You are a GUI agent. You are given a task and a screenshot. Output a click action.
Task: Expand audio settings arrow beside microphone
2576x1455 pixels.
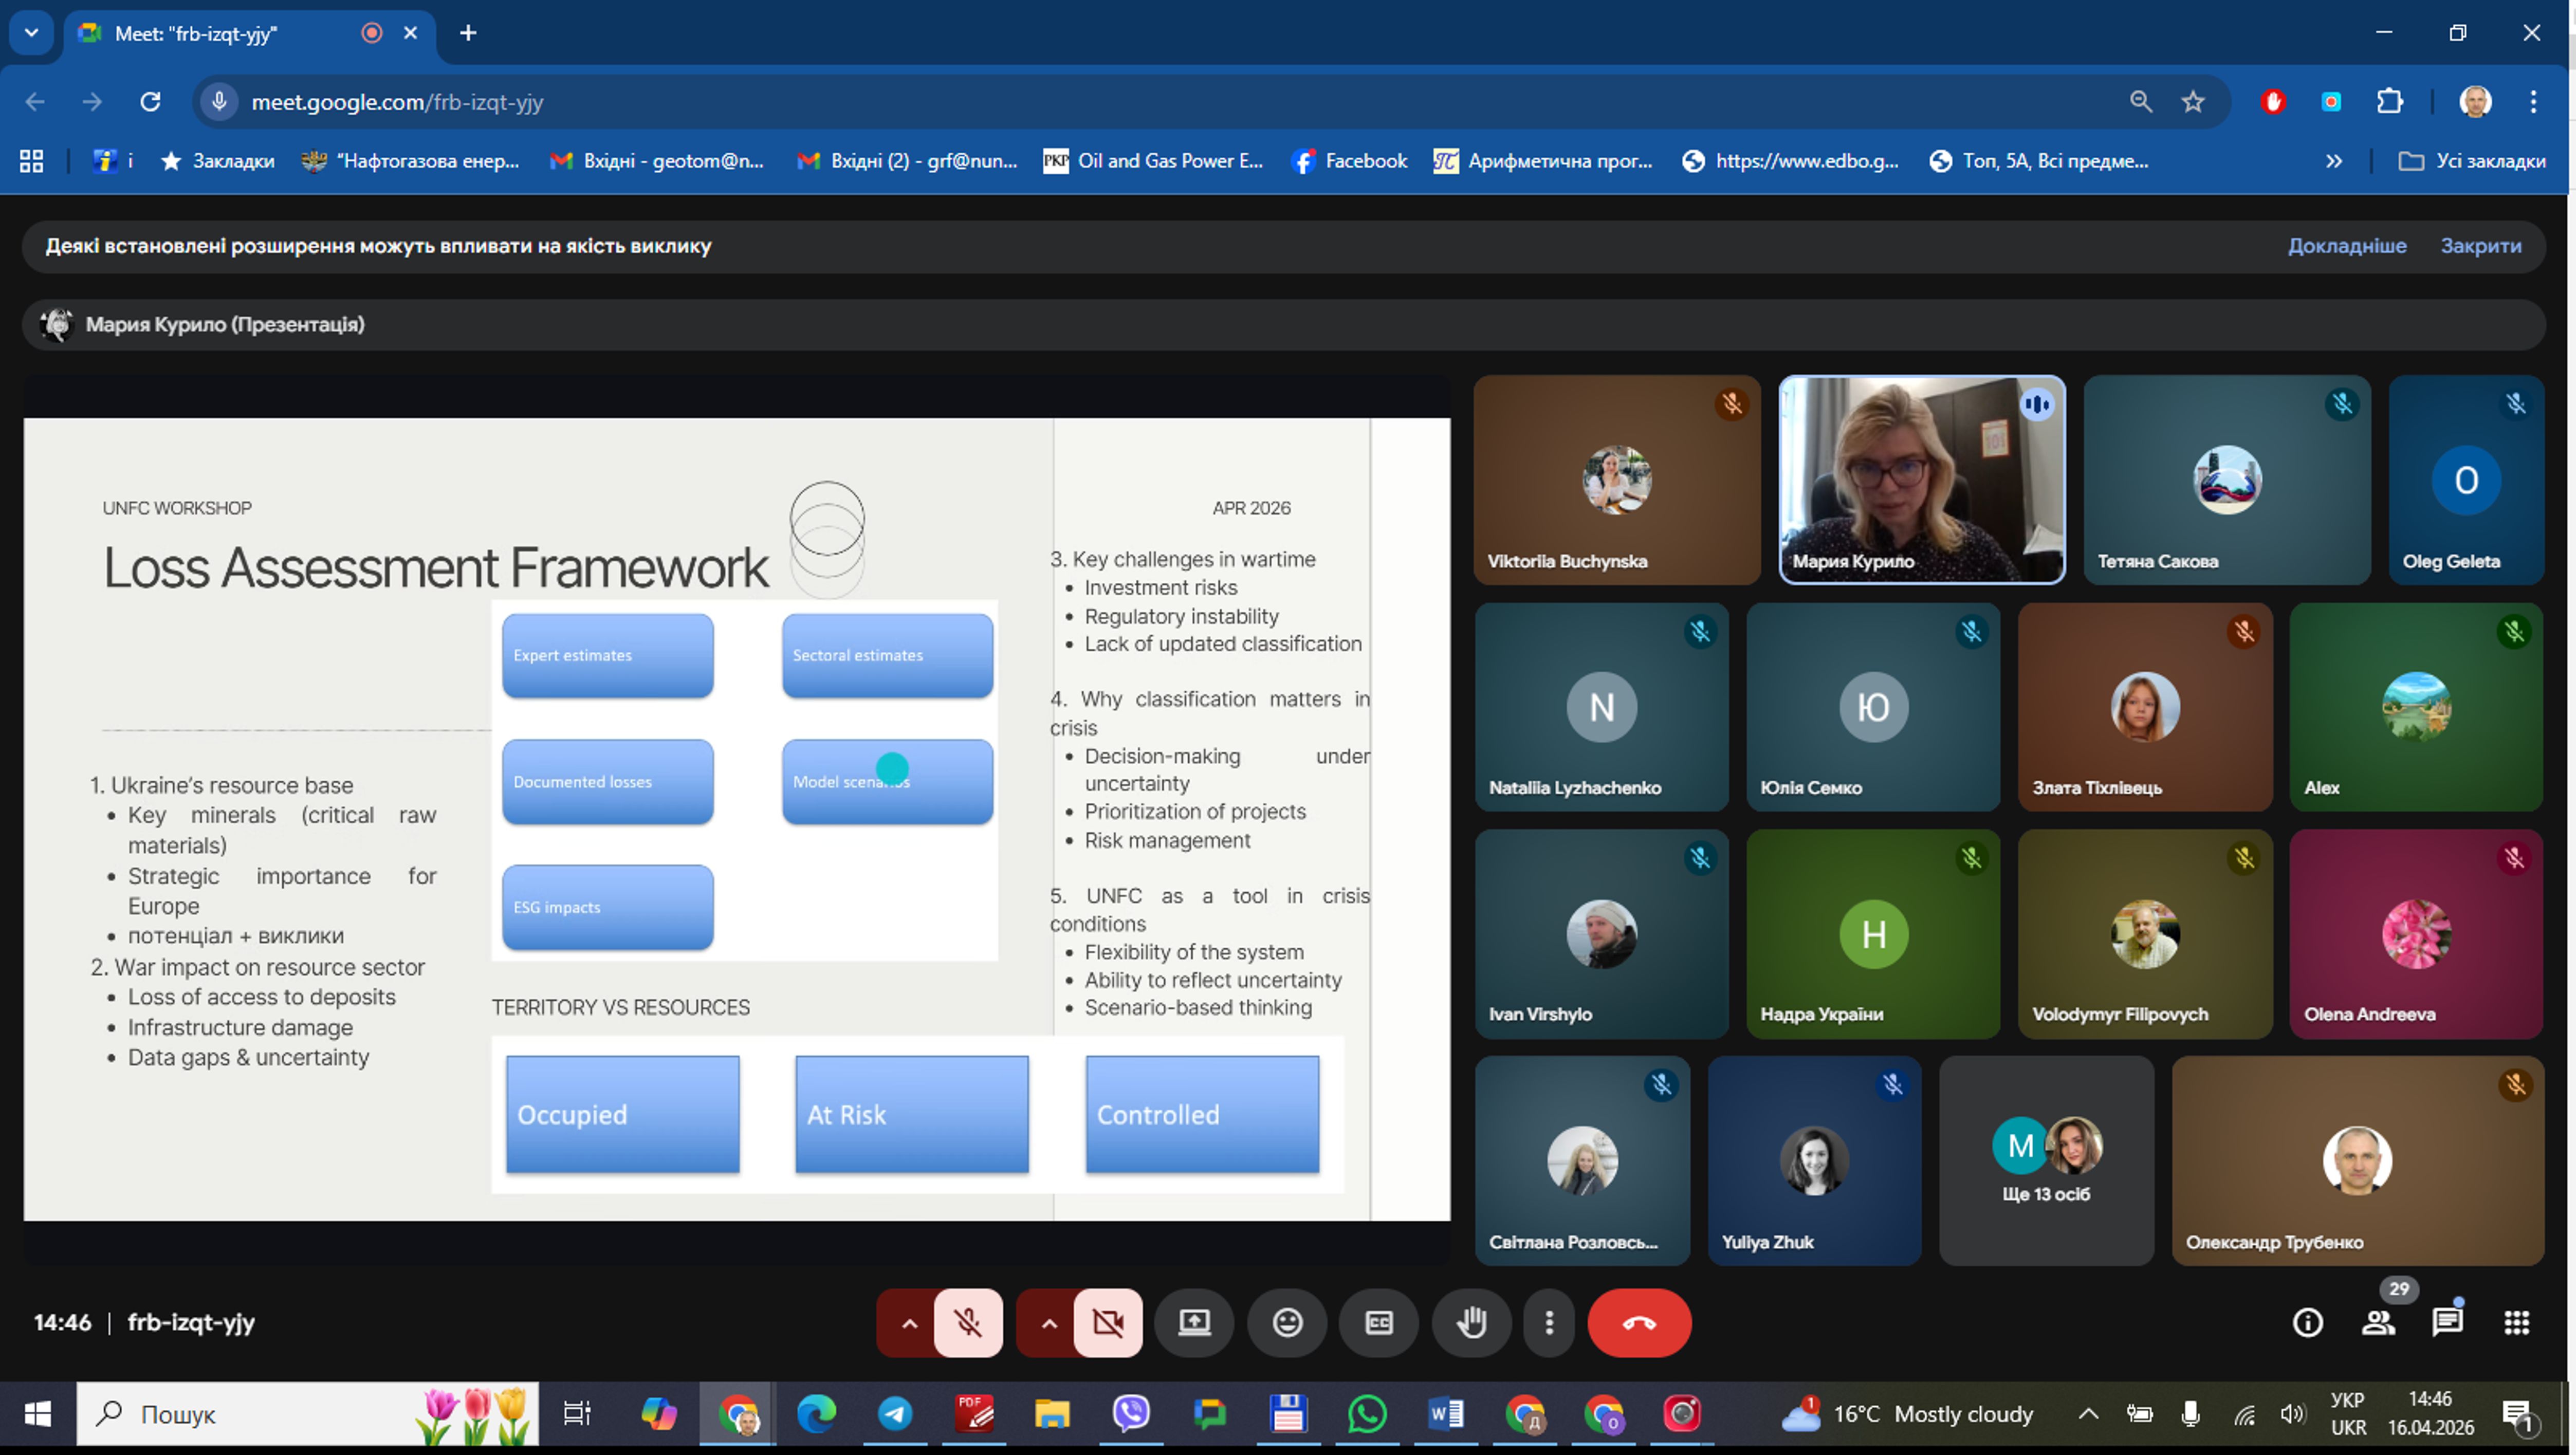(908, 1322)
